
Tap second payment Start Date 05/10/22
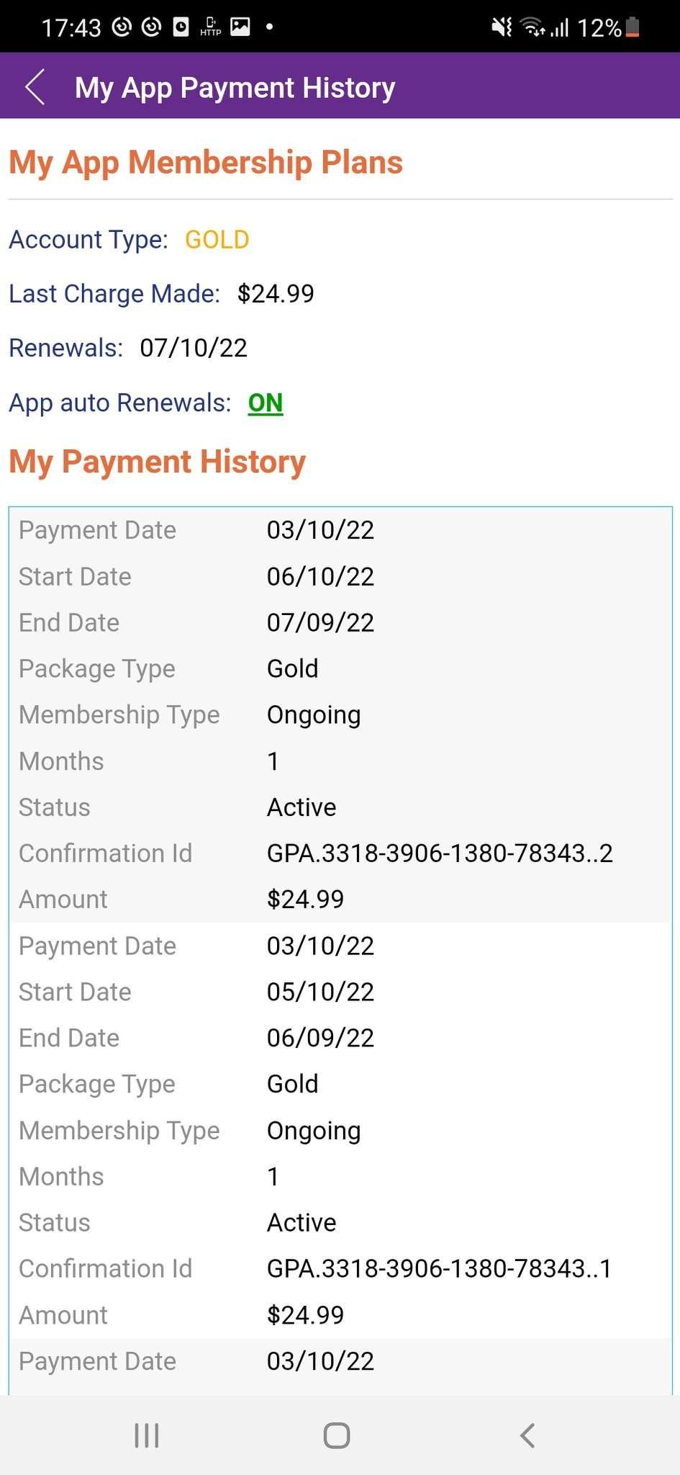click(x=320, y=992)
